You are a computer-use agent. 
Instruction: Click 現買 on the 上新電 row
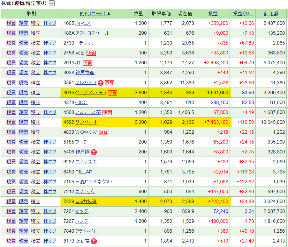11,241
